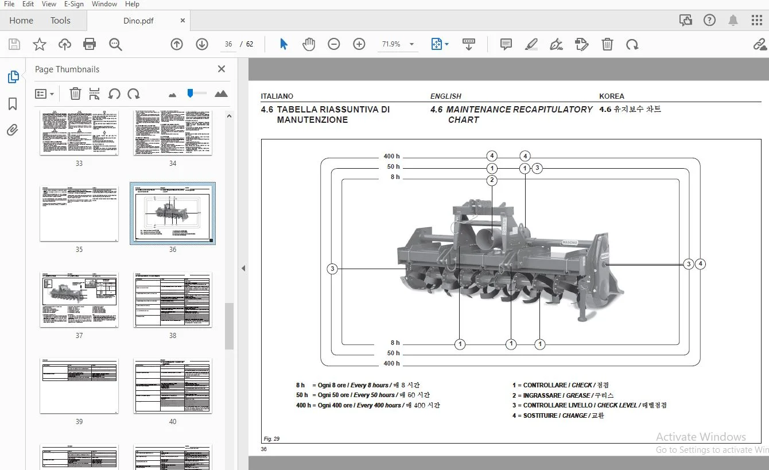Open the Bookmarks sidebar panel

click(x=13, y=104)
